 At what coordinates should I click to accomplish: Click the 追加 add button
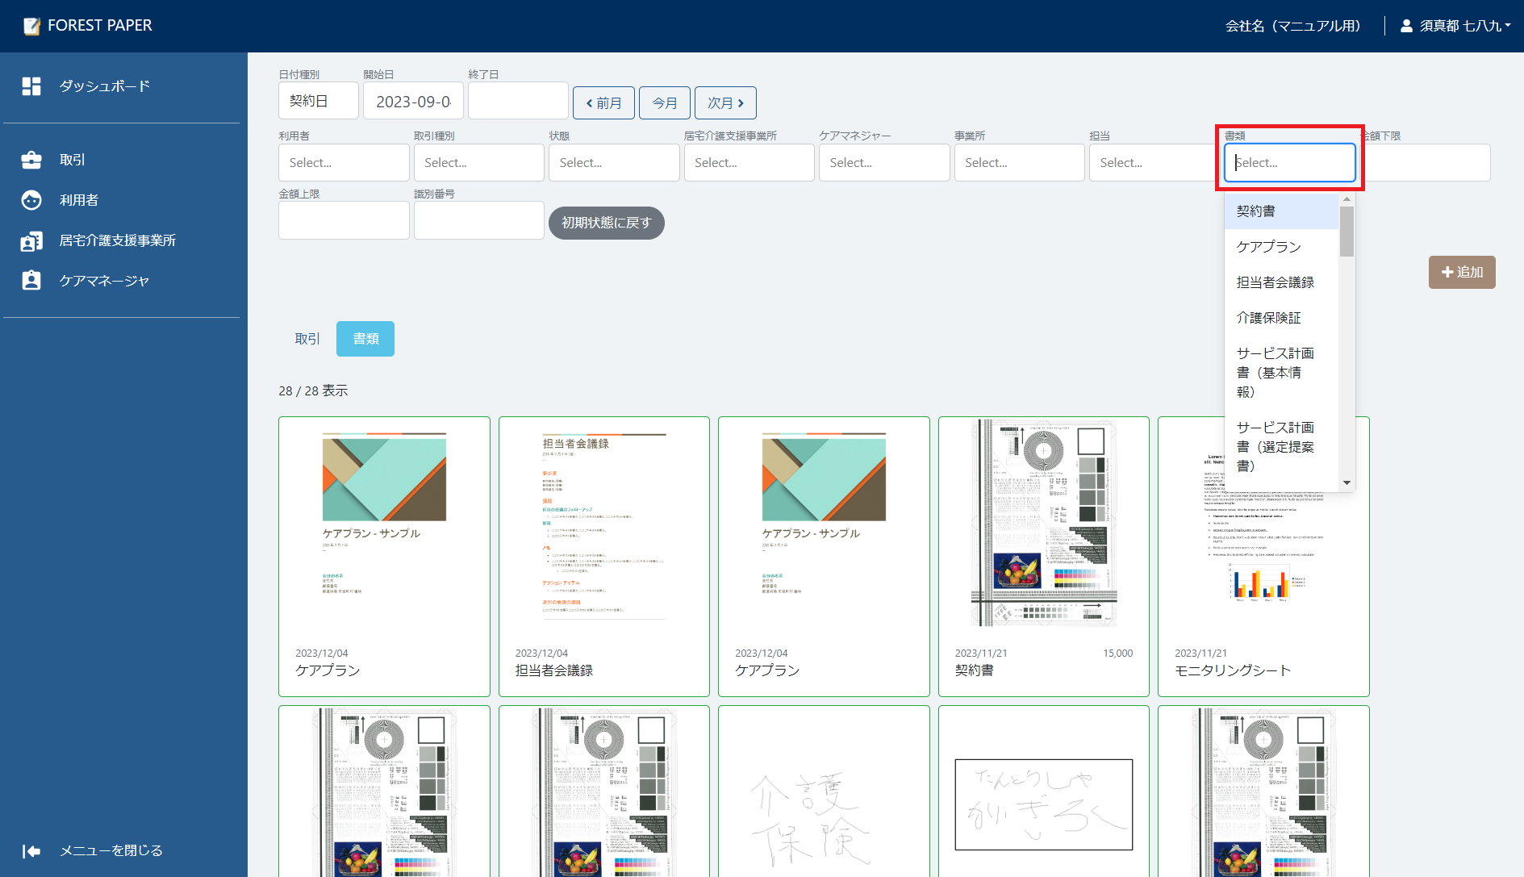coord(1461,273)
